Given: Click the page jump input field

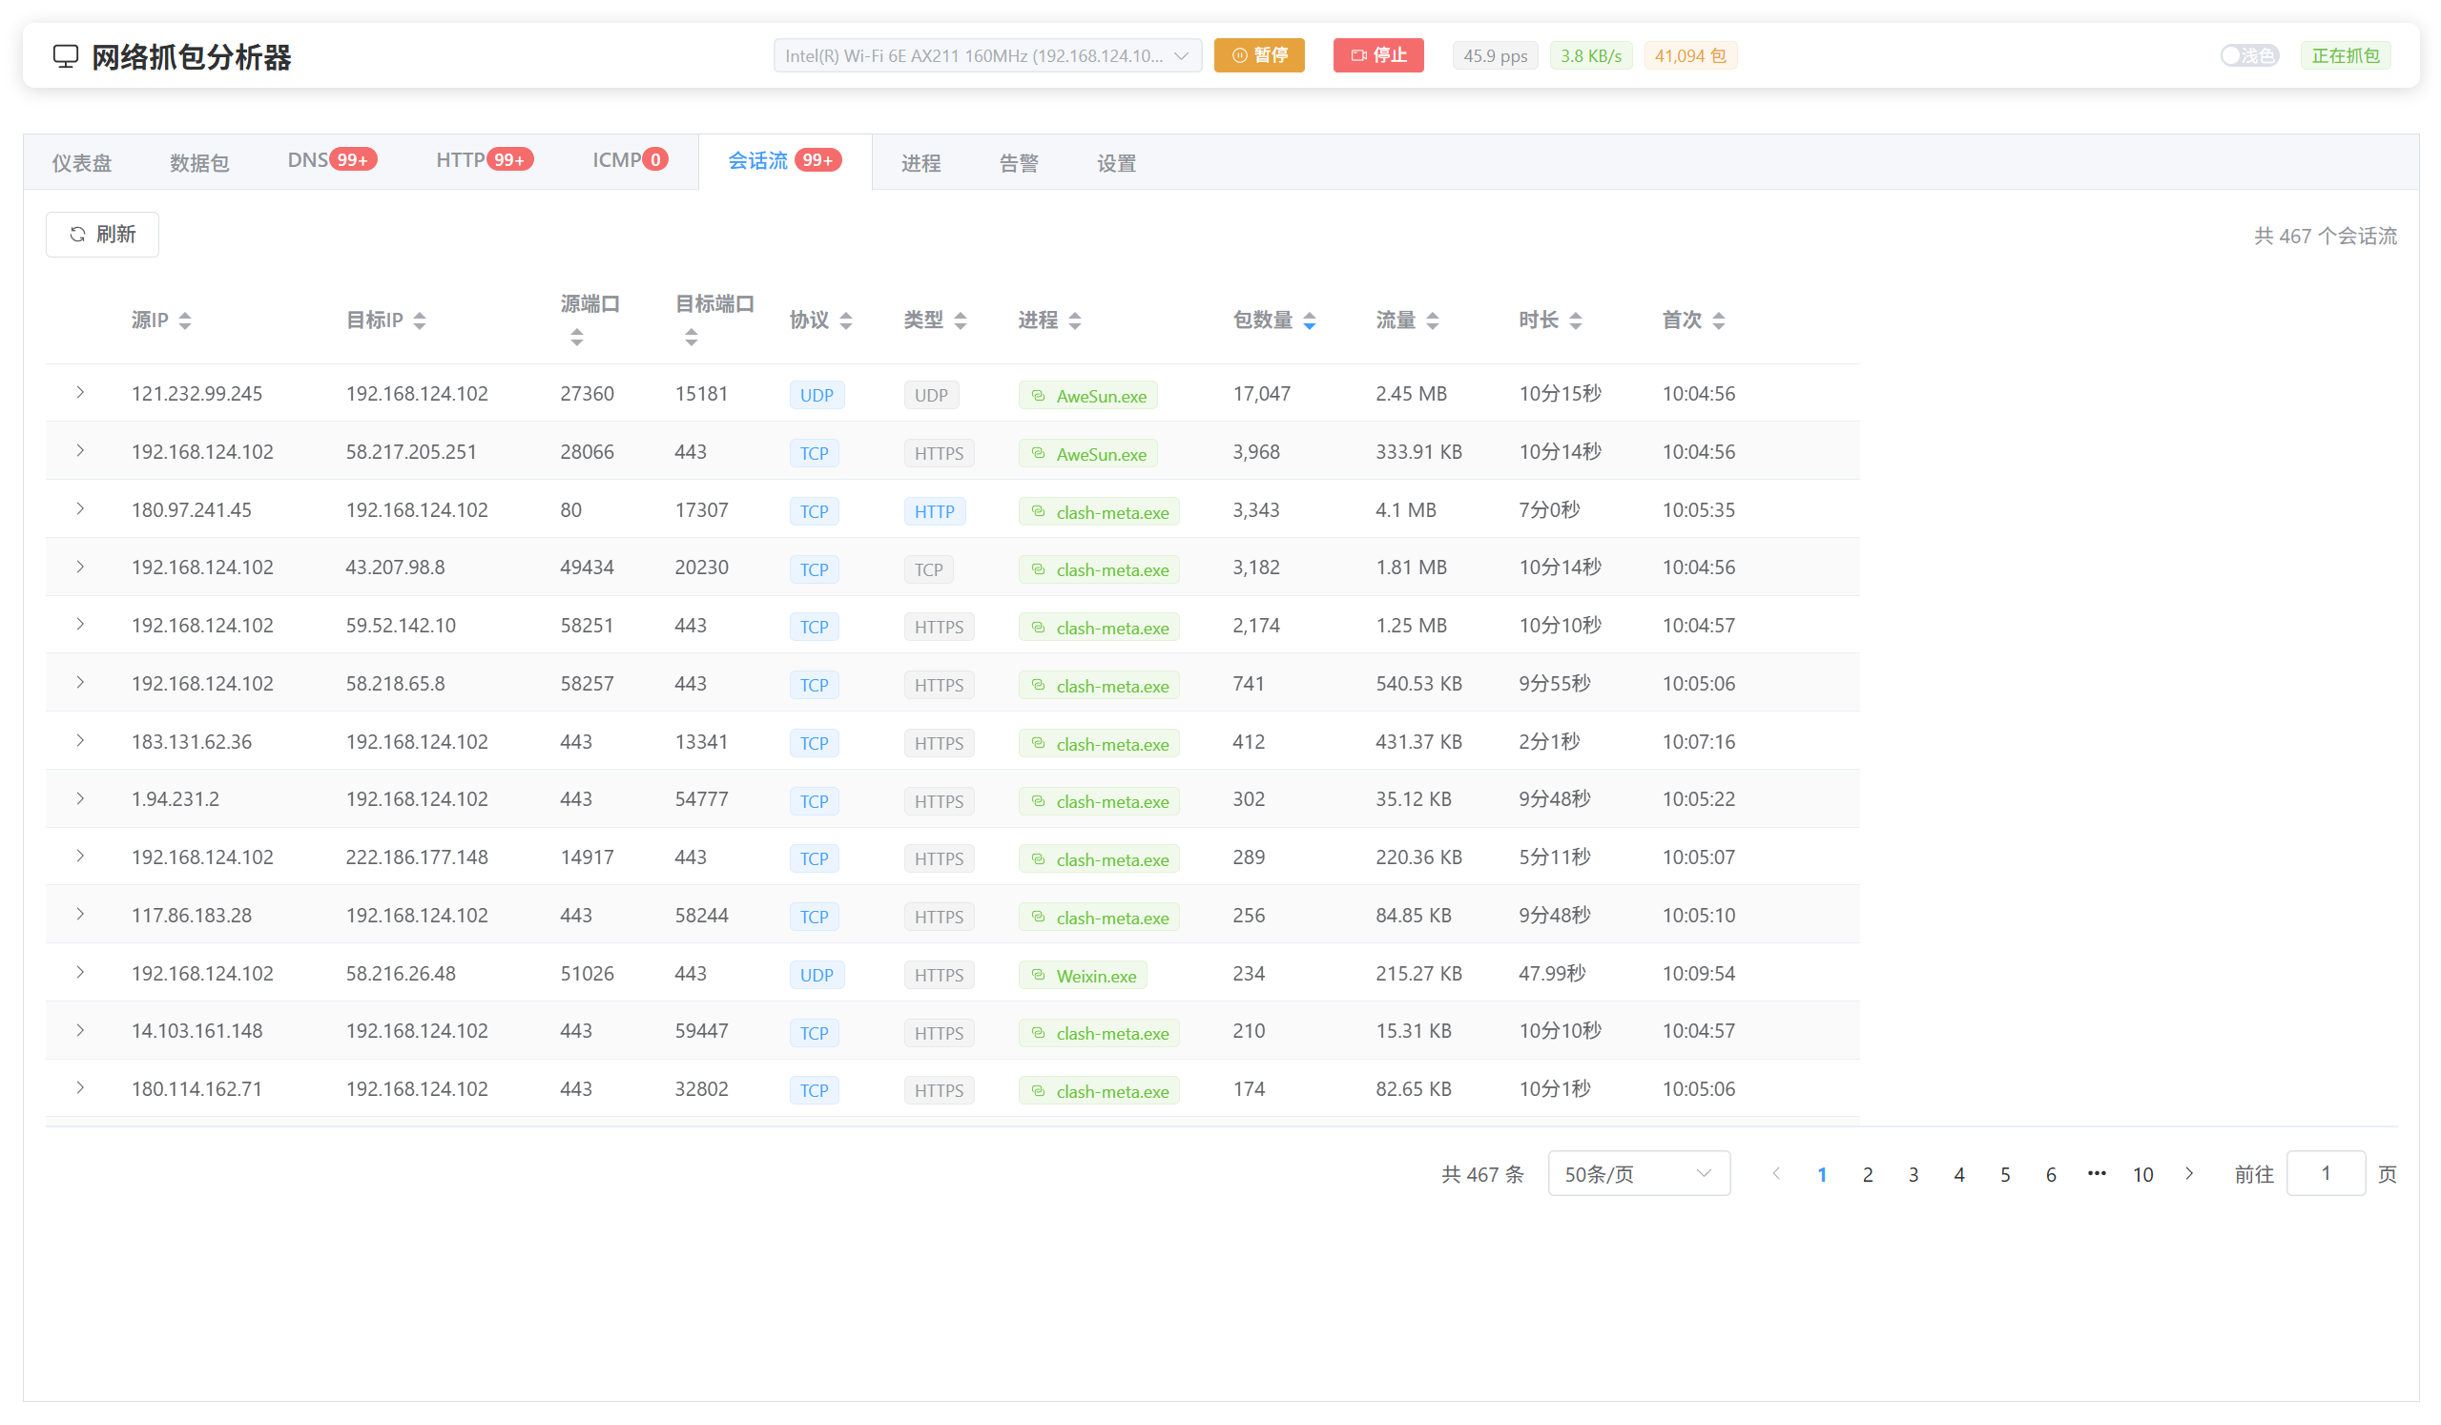Looking at the screenshot, I should (x=2325, y=1173).
